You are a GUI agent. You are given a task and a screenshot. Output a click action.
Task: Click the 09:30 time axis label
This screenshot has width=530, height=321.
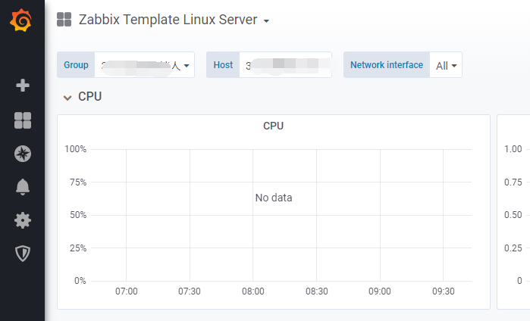coord(444,291)
